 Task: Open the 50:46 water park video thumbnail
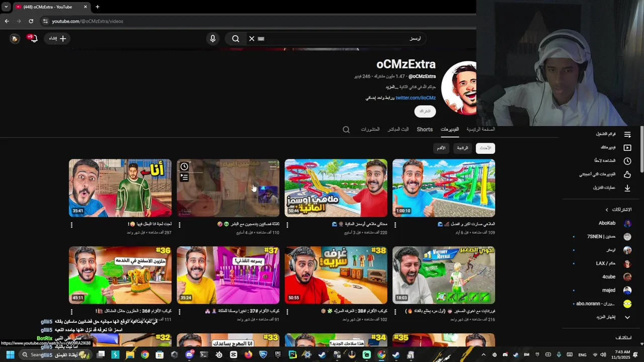tap(336, 188)
